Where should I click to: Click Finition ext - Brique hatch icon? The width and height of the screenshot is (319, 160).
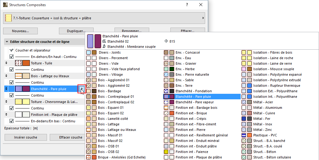coord(166,113)
